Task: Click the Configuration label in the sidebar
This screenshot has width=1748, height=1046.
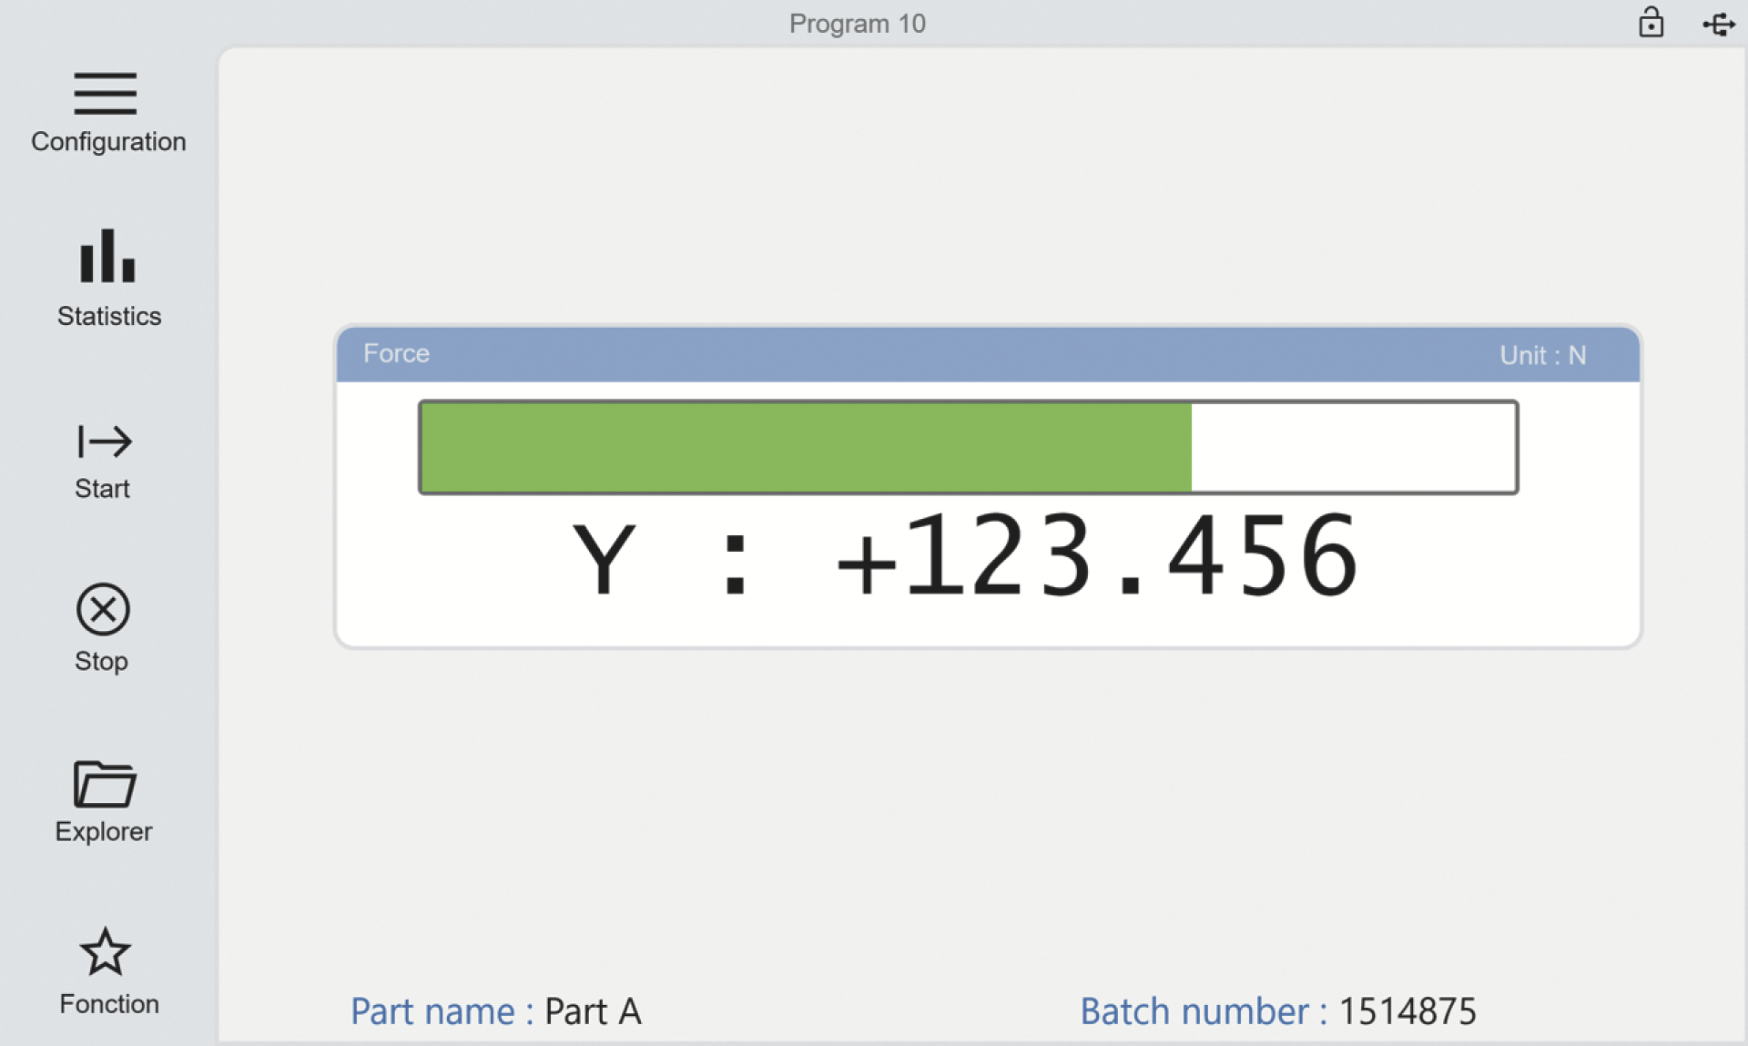Action: point(108,142)
